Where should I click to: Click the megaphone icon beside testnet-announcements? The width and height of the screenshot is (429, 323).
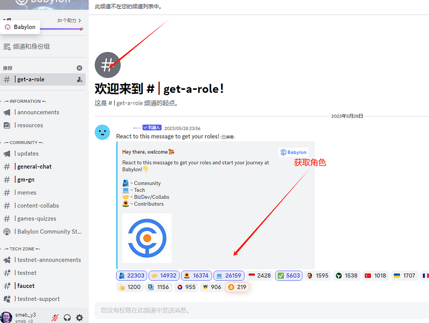(x=7, y=260)
